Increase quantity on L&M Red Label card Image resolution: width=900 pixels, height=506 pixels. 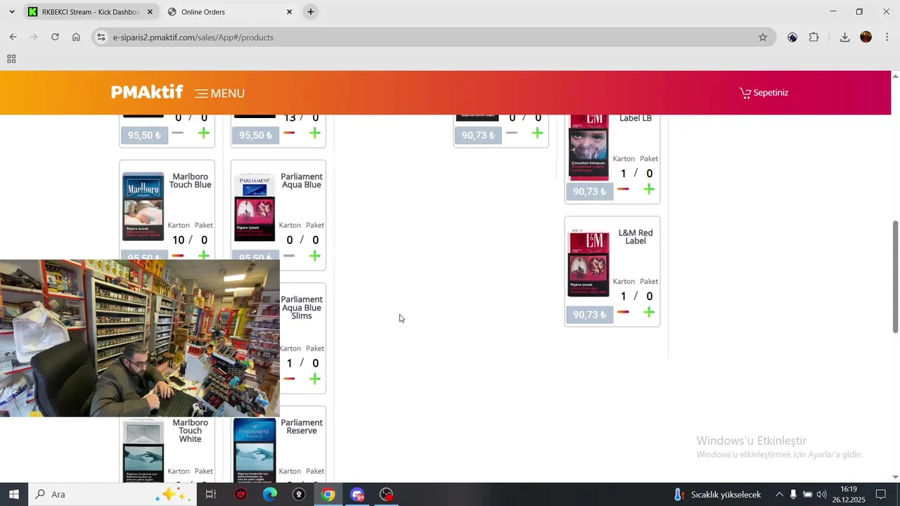coord(649,312)
